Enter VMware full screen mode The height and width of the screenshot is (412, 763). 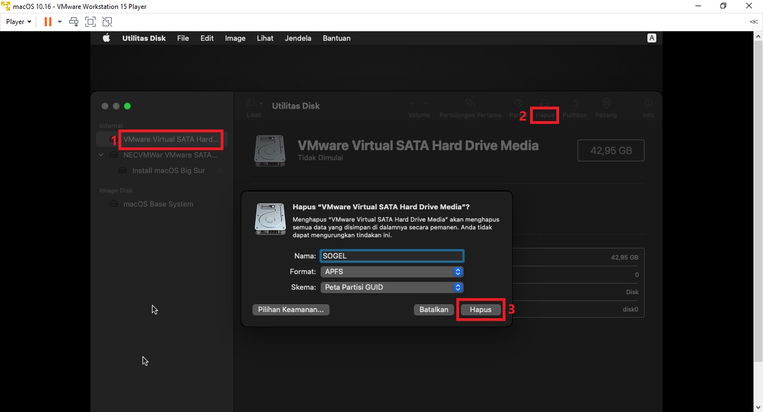pyautogui.click(x=90, y=22)
